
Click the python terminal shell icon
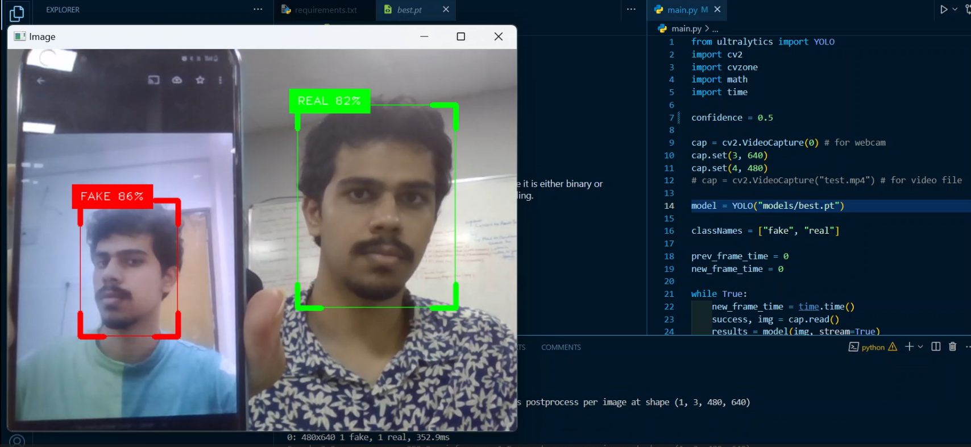click(853, 347)
